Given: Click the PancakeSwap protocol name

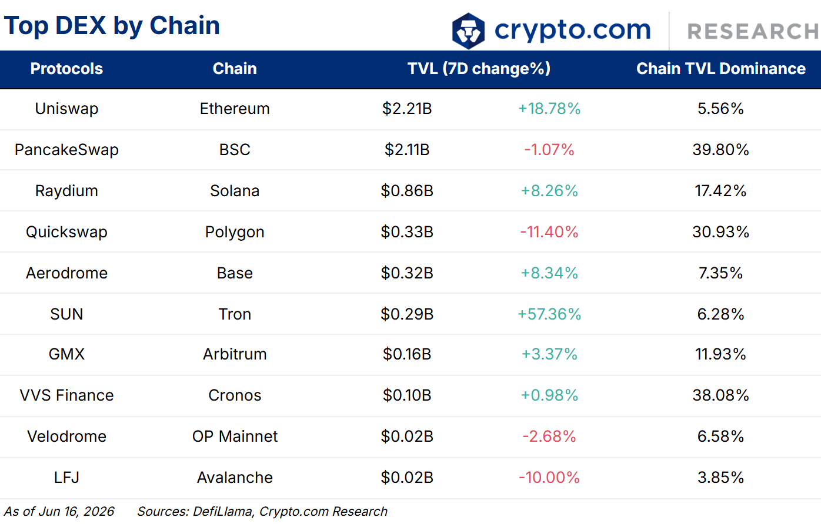Looking at the screenshot, I should coord(66,150).
